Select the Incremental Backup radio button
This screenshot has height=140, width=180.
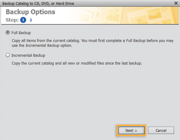click(8, 55)
